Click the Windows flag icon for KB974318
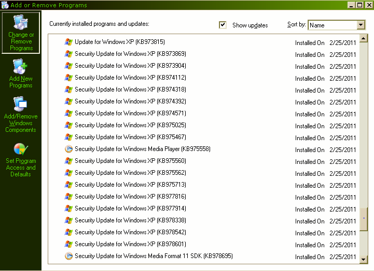Image resolution: width=374 pixels, height=271 pixels. [x=68, y=89]
